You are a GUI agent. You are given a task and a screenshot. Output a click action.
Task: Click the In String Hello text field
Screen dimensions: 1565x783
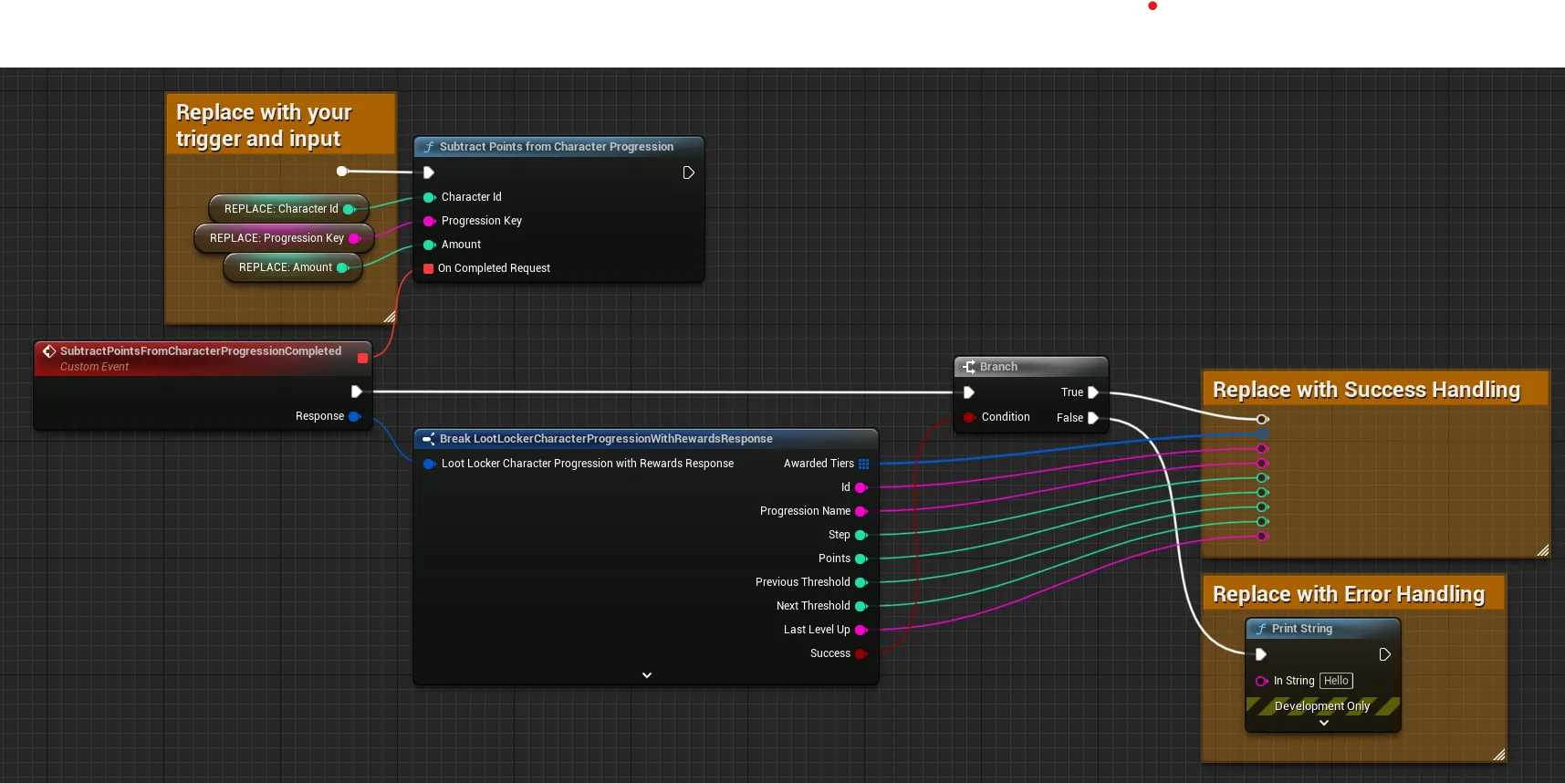pos(1336,681)
